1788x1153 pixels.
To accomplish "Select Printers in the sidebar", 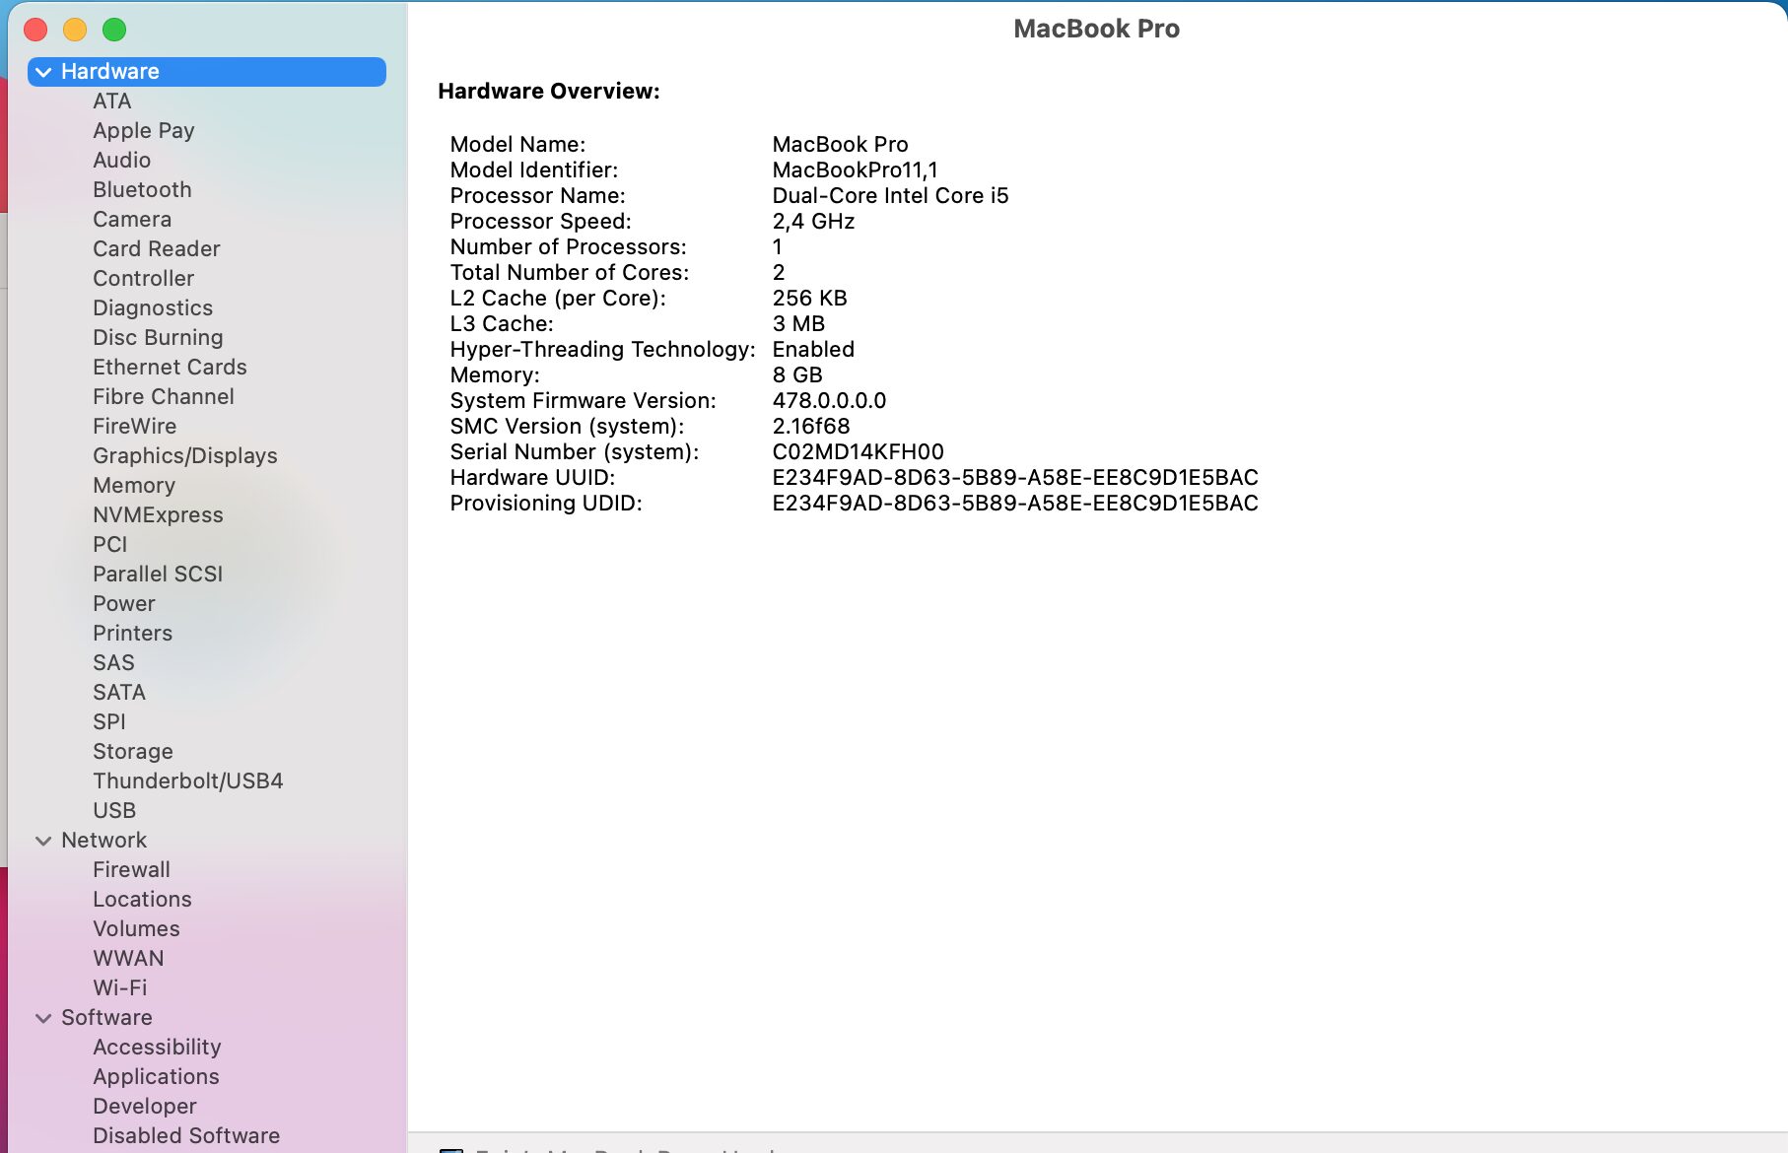I will [x=133, y=634].
